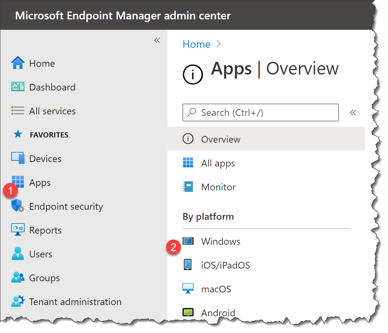
Task: Click the Tenant administration gear icon
Action: tap(18, 302)
